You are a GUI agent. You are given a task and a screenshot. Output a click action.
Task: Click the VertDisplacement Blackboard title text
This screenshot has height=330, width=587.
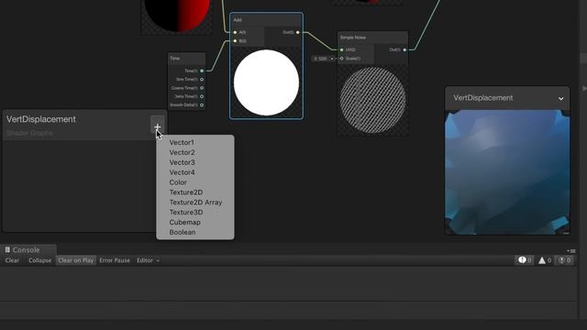[x=40, y=119]
